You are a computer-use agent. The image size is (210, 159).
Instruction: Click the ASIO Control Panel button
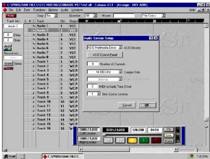pos(105,55)
